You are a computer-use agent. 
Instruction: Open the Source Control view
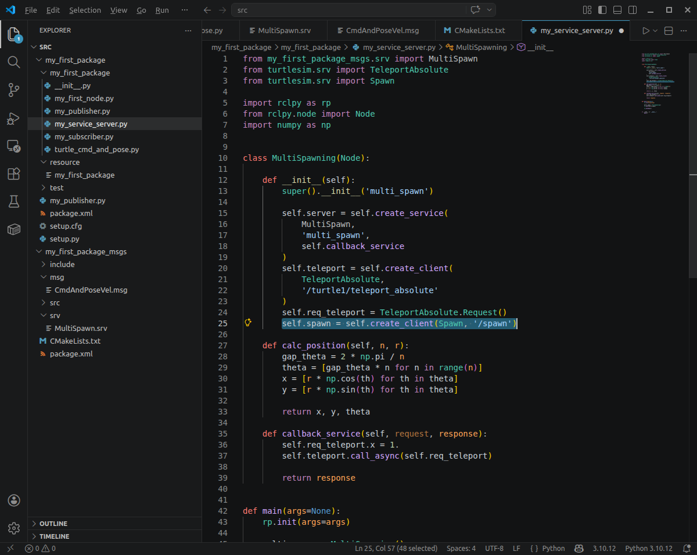pos(13,89)
